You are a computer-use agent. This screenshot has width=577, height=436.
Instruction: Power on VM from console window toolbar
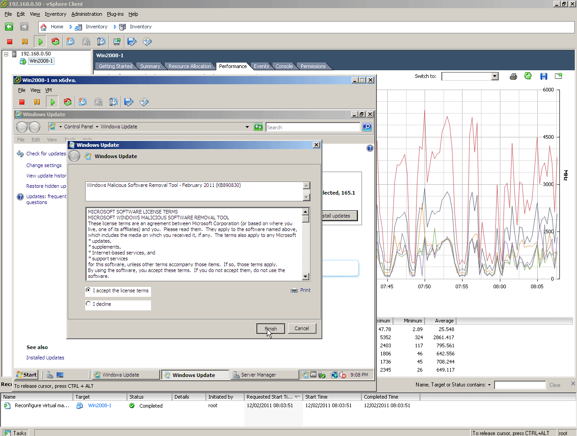(x=53, y=102)
